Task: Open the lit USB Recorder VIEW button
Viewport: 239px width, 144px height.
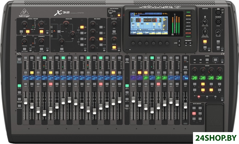Action: tap(119, 15)
